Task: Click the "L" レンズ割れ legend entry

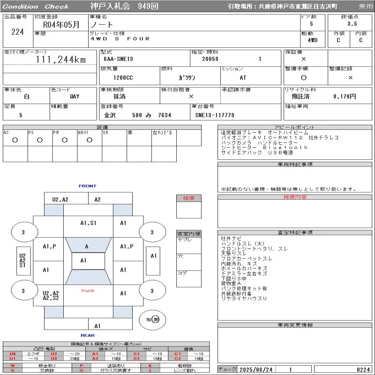Action: (150, 370)
